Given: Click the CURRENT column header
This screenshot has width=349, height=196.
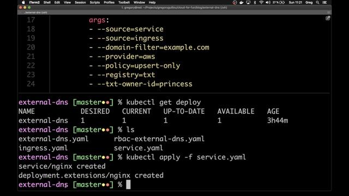Looking at the screenshot, I should click(136, 111).
